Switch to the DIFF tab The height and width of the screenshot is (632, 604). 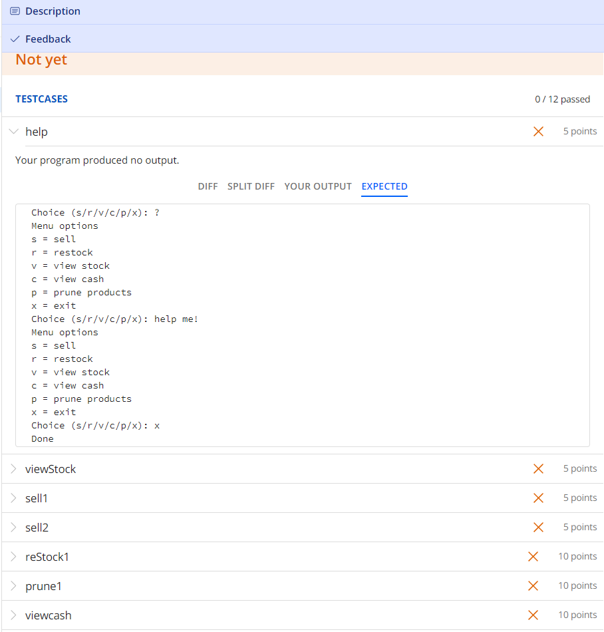click(x=208, y=186)
